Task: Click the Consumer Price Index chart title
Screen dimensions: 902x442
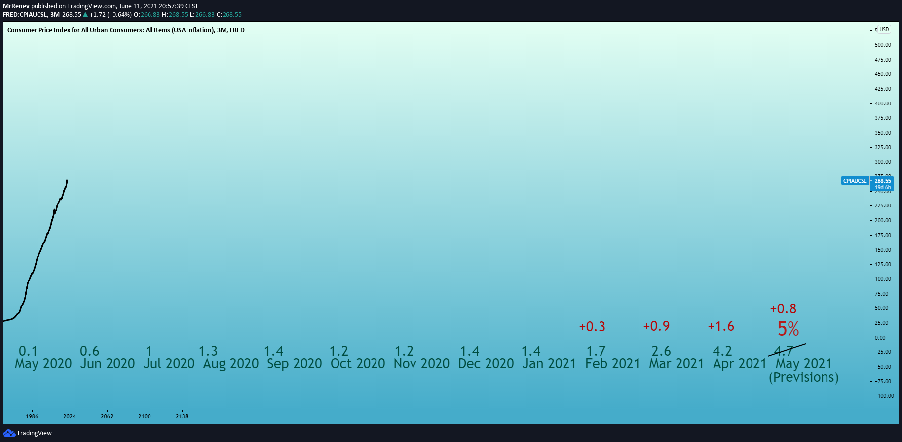Action: click(126, 30)
